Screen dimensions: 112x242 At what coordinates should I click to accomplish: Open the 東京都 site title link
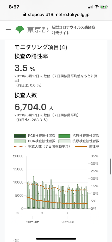click(x=38, y=30)
